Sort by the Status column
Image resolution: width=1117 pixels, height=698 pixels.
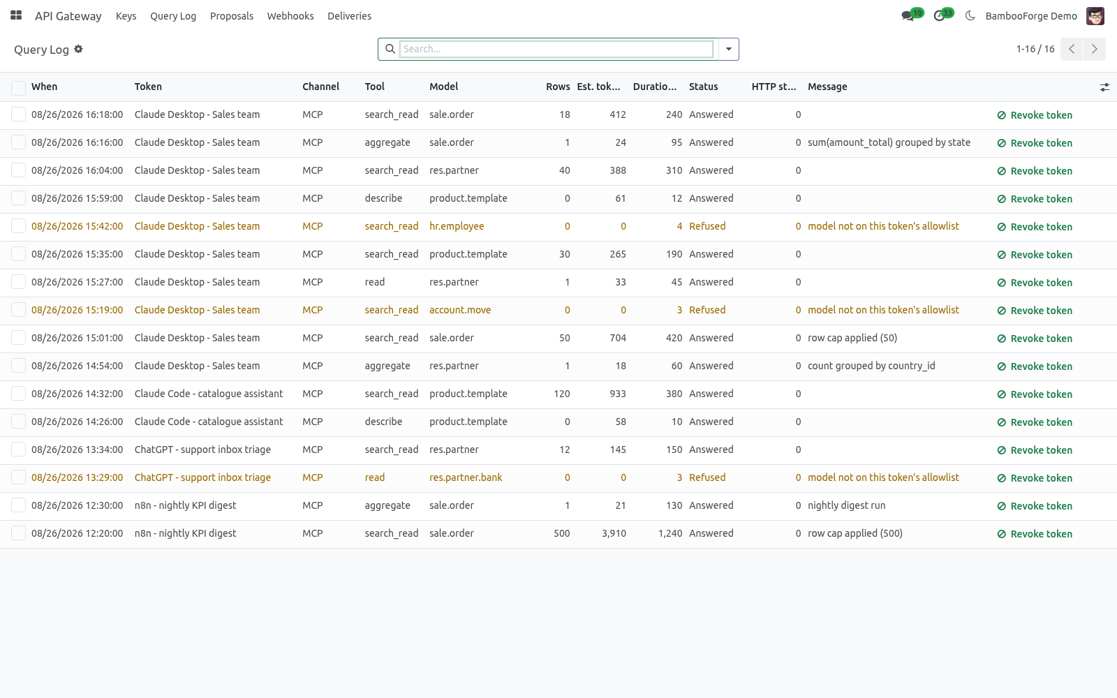pos(703,87)
